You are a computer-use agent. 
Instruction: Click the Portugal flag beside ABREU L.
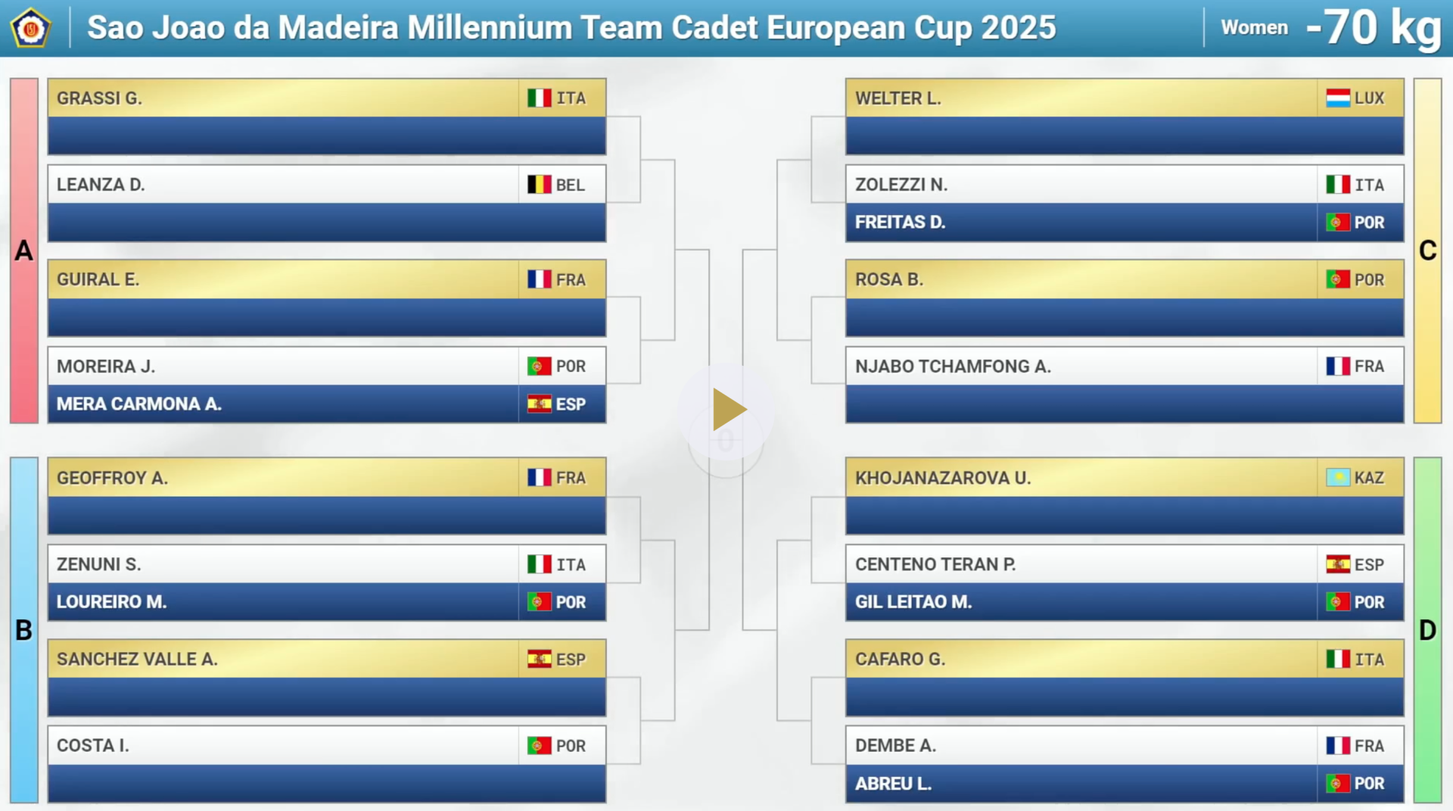tap(1338, 784)
